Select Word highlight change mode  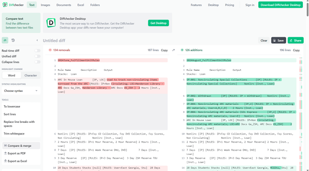click(x=11, y=76)
